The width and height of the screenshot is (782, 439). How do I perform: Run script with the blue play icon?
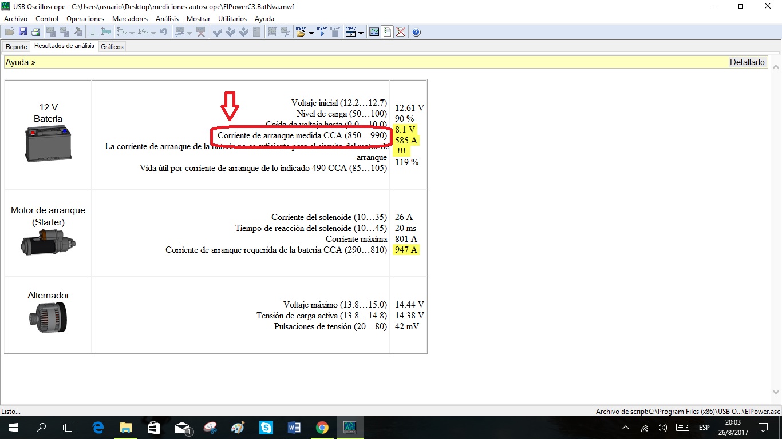[x=322, y=33]
